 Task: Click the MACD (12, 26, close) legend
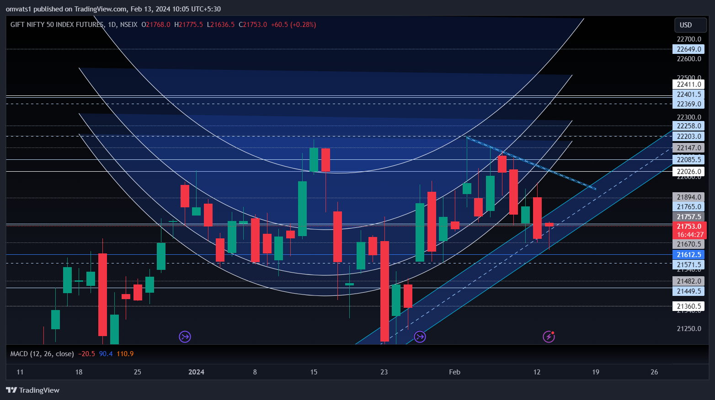point(42,354)
